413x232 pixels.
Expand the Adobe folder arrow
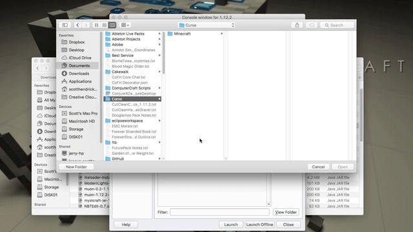(159, 44)
